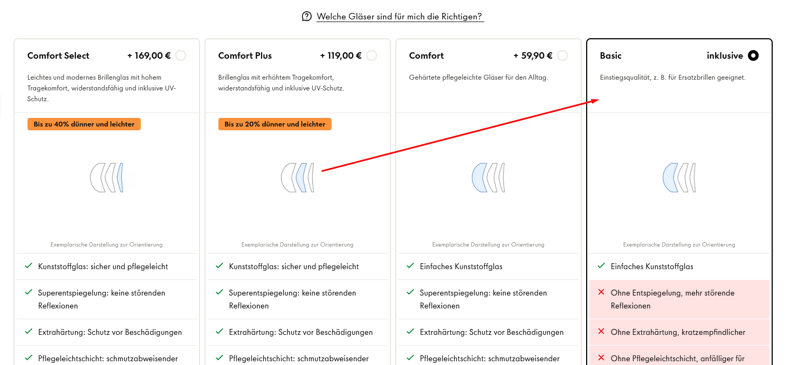This screenshot has height=365, width=811.
Task: Click the green checkmark beside Basic 'Einfaches Kunststoffglas'
Action: click(601, 266)
